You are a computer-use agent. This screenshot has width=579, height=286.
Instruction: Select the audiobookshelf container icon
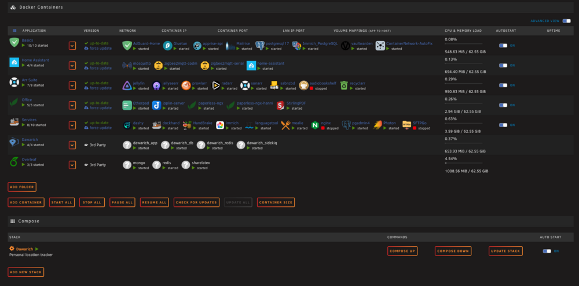coord(303,86)
